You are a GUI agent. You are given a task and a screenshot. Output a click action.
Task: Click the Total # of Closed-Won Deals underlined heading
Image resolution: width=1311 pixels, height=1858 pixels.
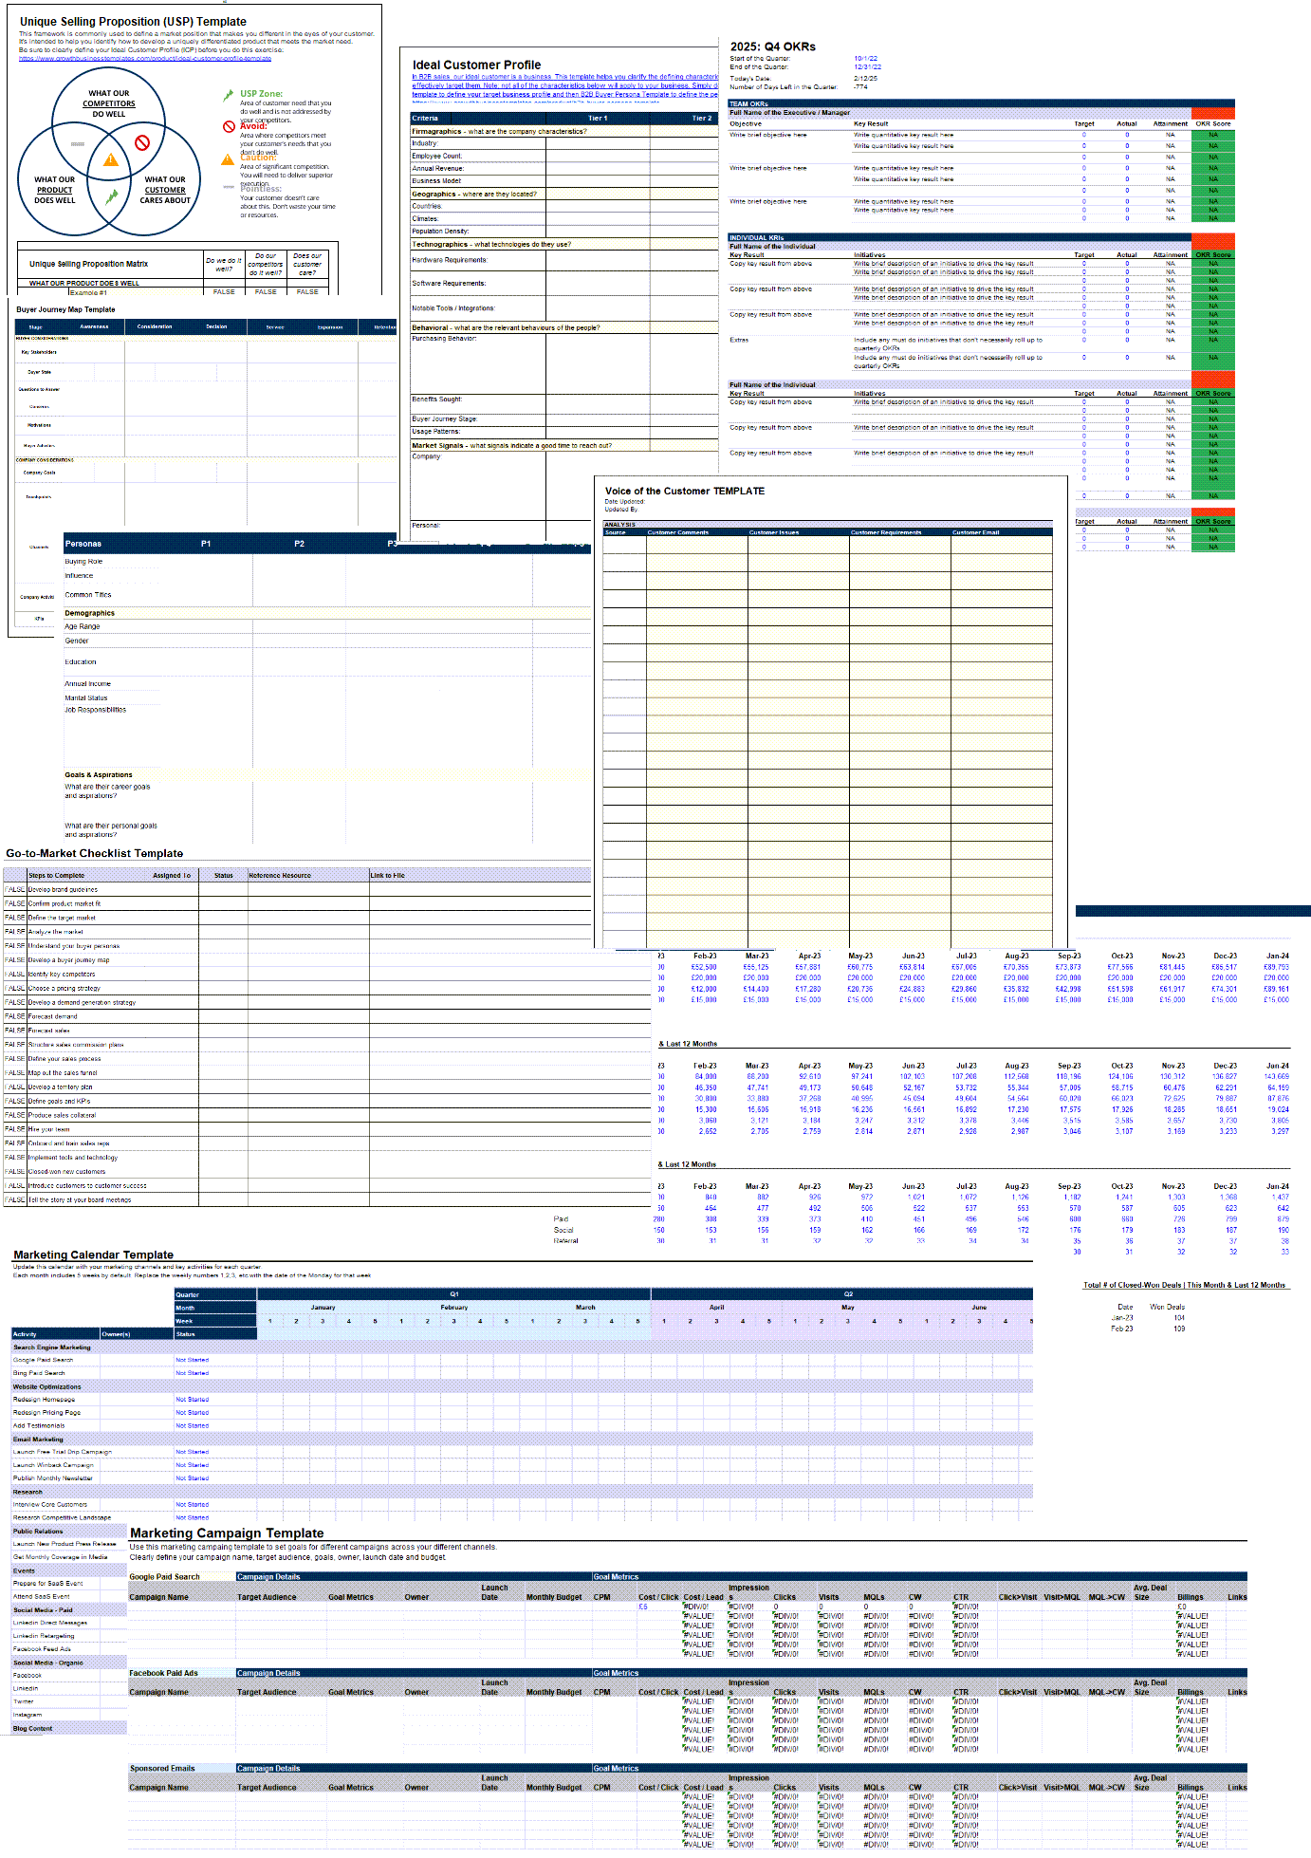(1184, 1285)
